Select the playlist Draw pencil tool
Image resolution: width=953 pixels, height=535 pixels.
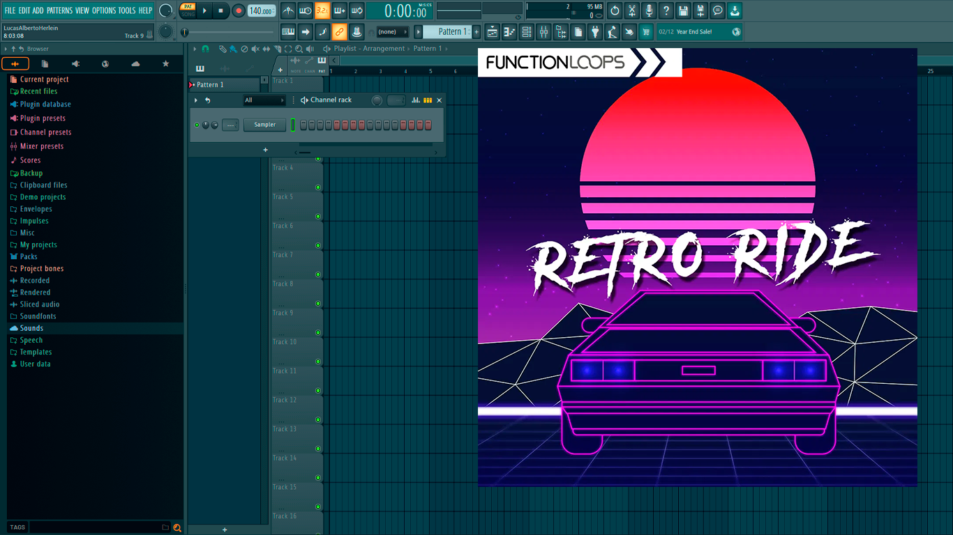(222, 49)
